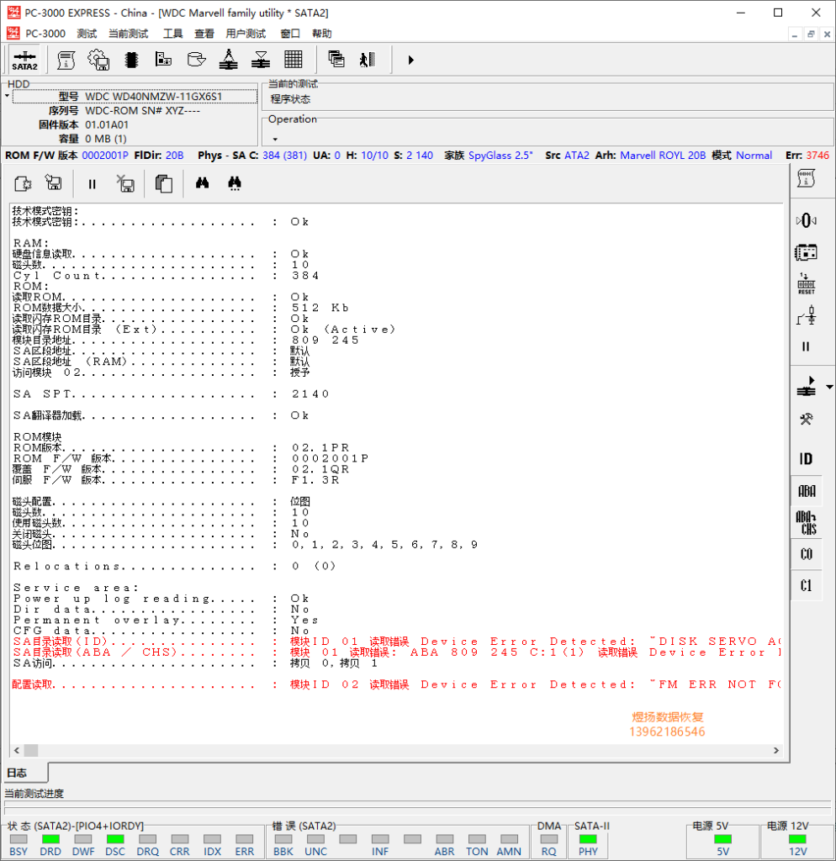Click the circuit board icon in sidebar

(x=806, y=252)
